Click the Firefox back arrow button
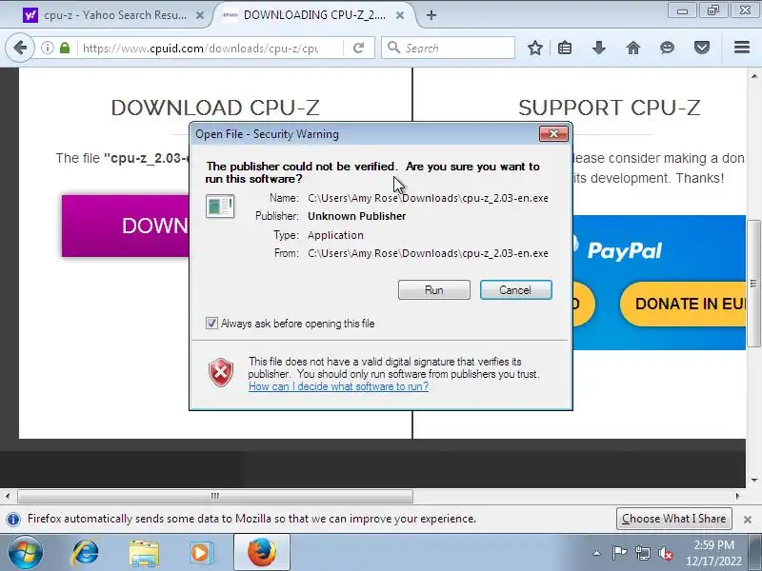Viewport: 762px width, 571px height. click(x=20, y=48)
